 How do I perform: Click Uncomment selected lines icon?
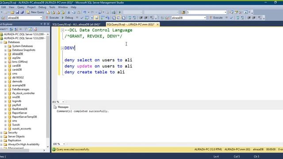click(x=134, y=18)
